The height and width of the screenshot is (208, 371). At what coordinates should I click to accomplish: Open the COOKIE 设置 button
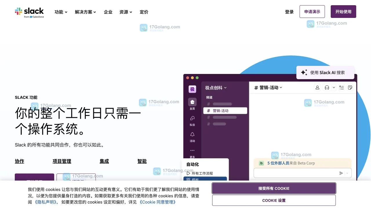[x=274, y=200]
